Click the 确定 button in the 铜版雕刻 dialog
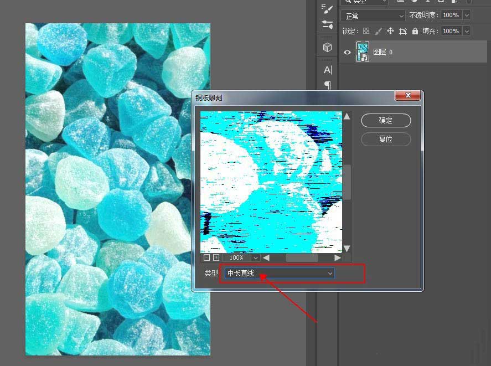Viewport: 491px width, 366px height. [x=386, y=120]
